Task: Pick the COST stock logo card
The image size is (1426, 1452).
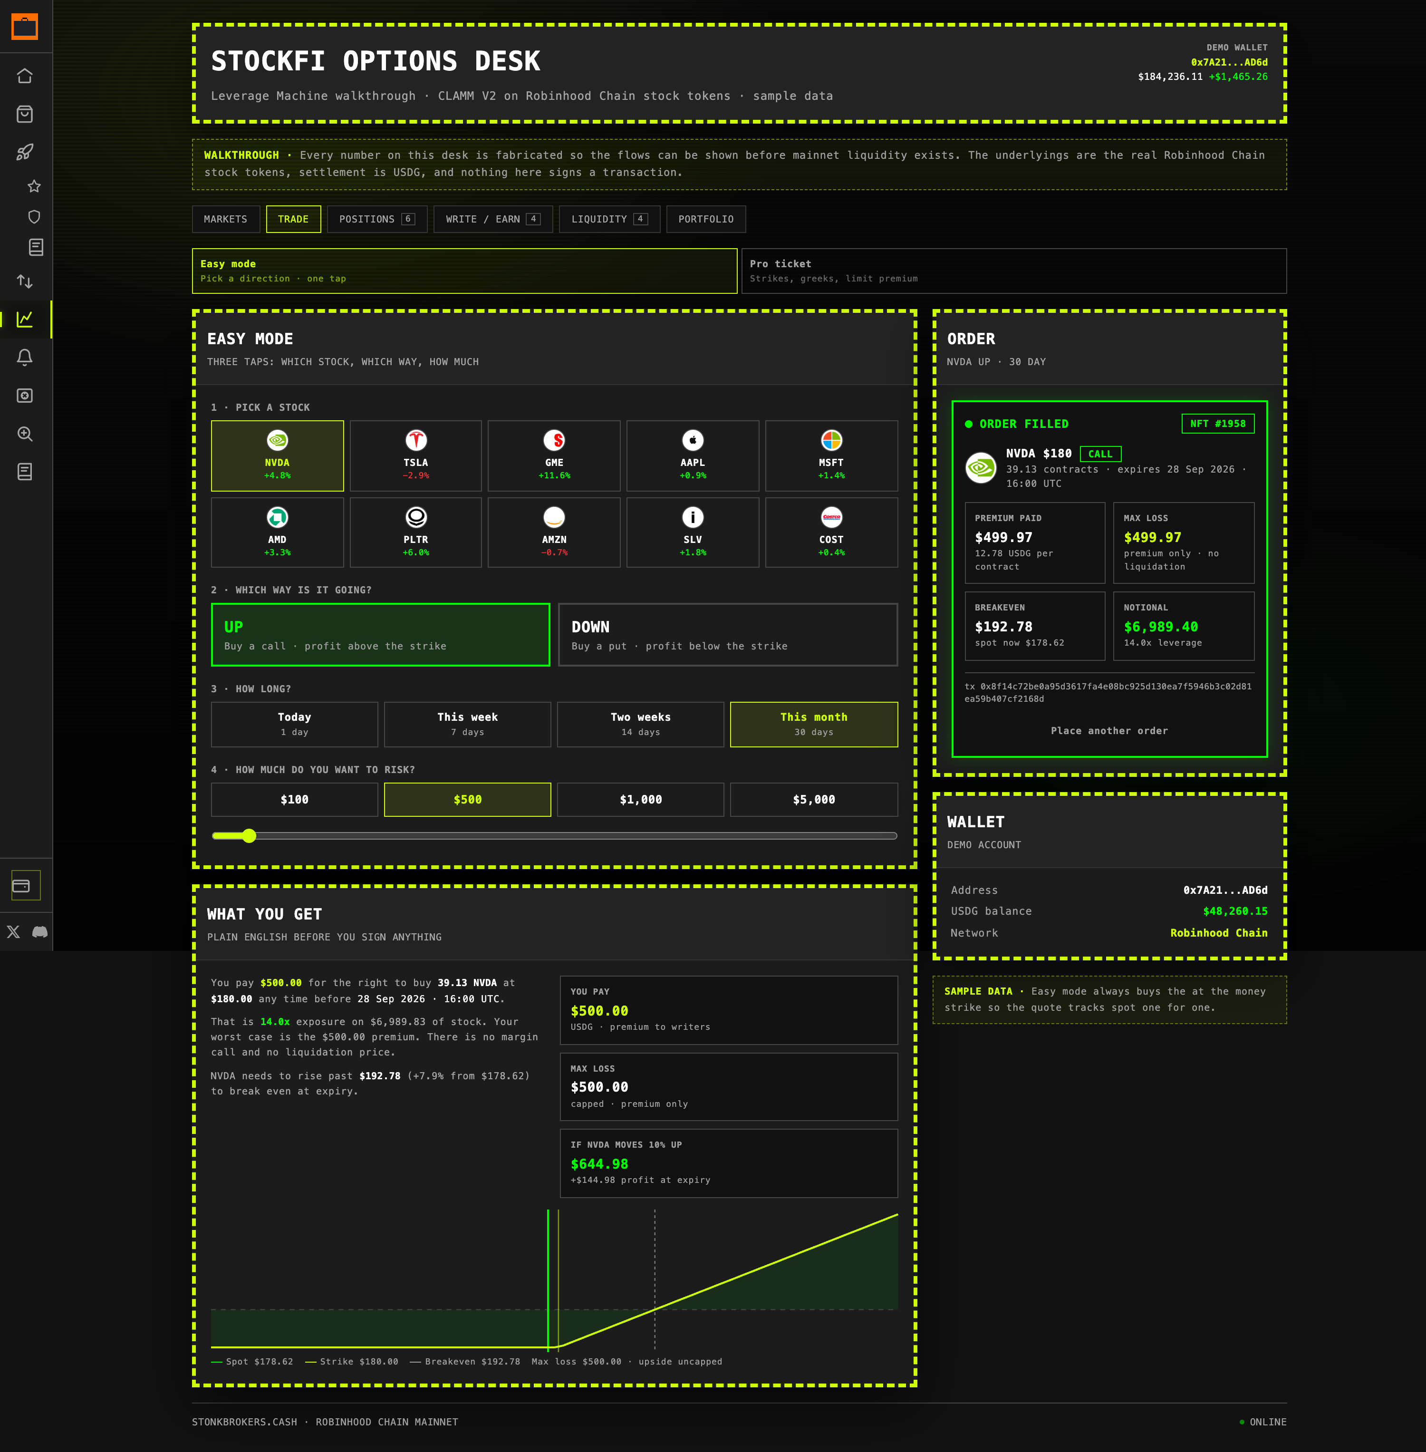Action: pos(831,532)
